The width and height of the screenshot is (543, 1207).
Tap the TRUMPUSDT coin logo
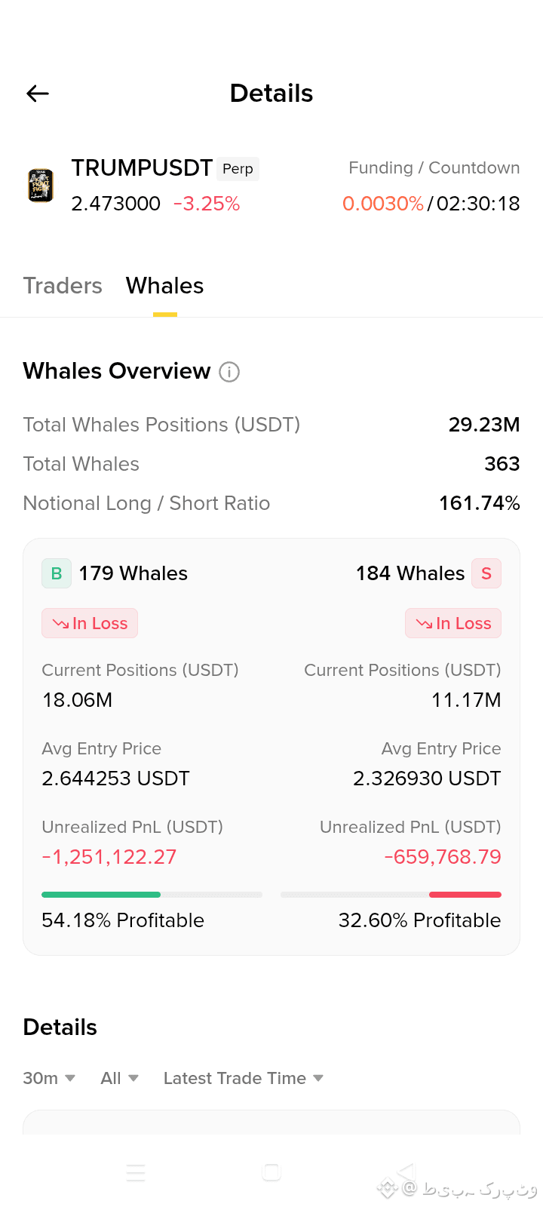41,186
